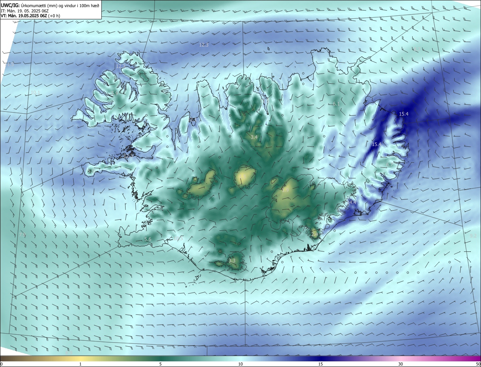Click the color scale tick label 5

[160, 364]
